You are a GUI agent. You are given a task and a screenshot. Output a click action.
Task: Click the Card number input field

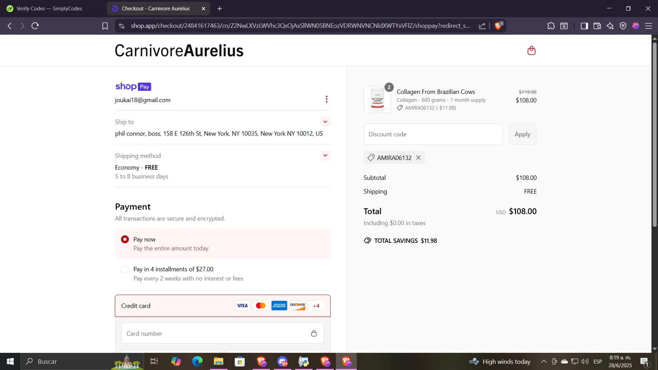coord(223,334)
